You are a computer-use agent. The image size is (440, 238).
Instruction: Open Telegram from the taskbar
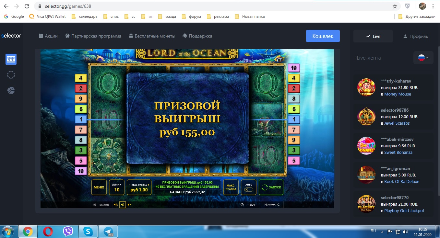(108, 231)
